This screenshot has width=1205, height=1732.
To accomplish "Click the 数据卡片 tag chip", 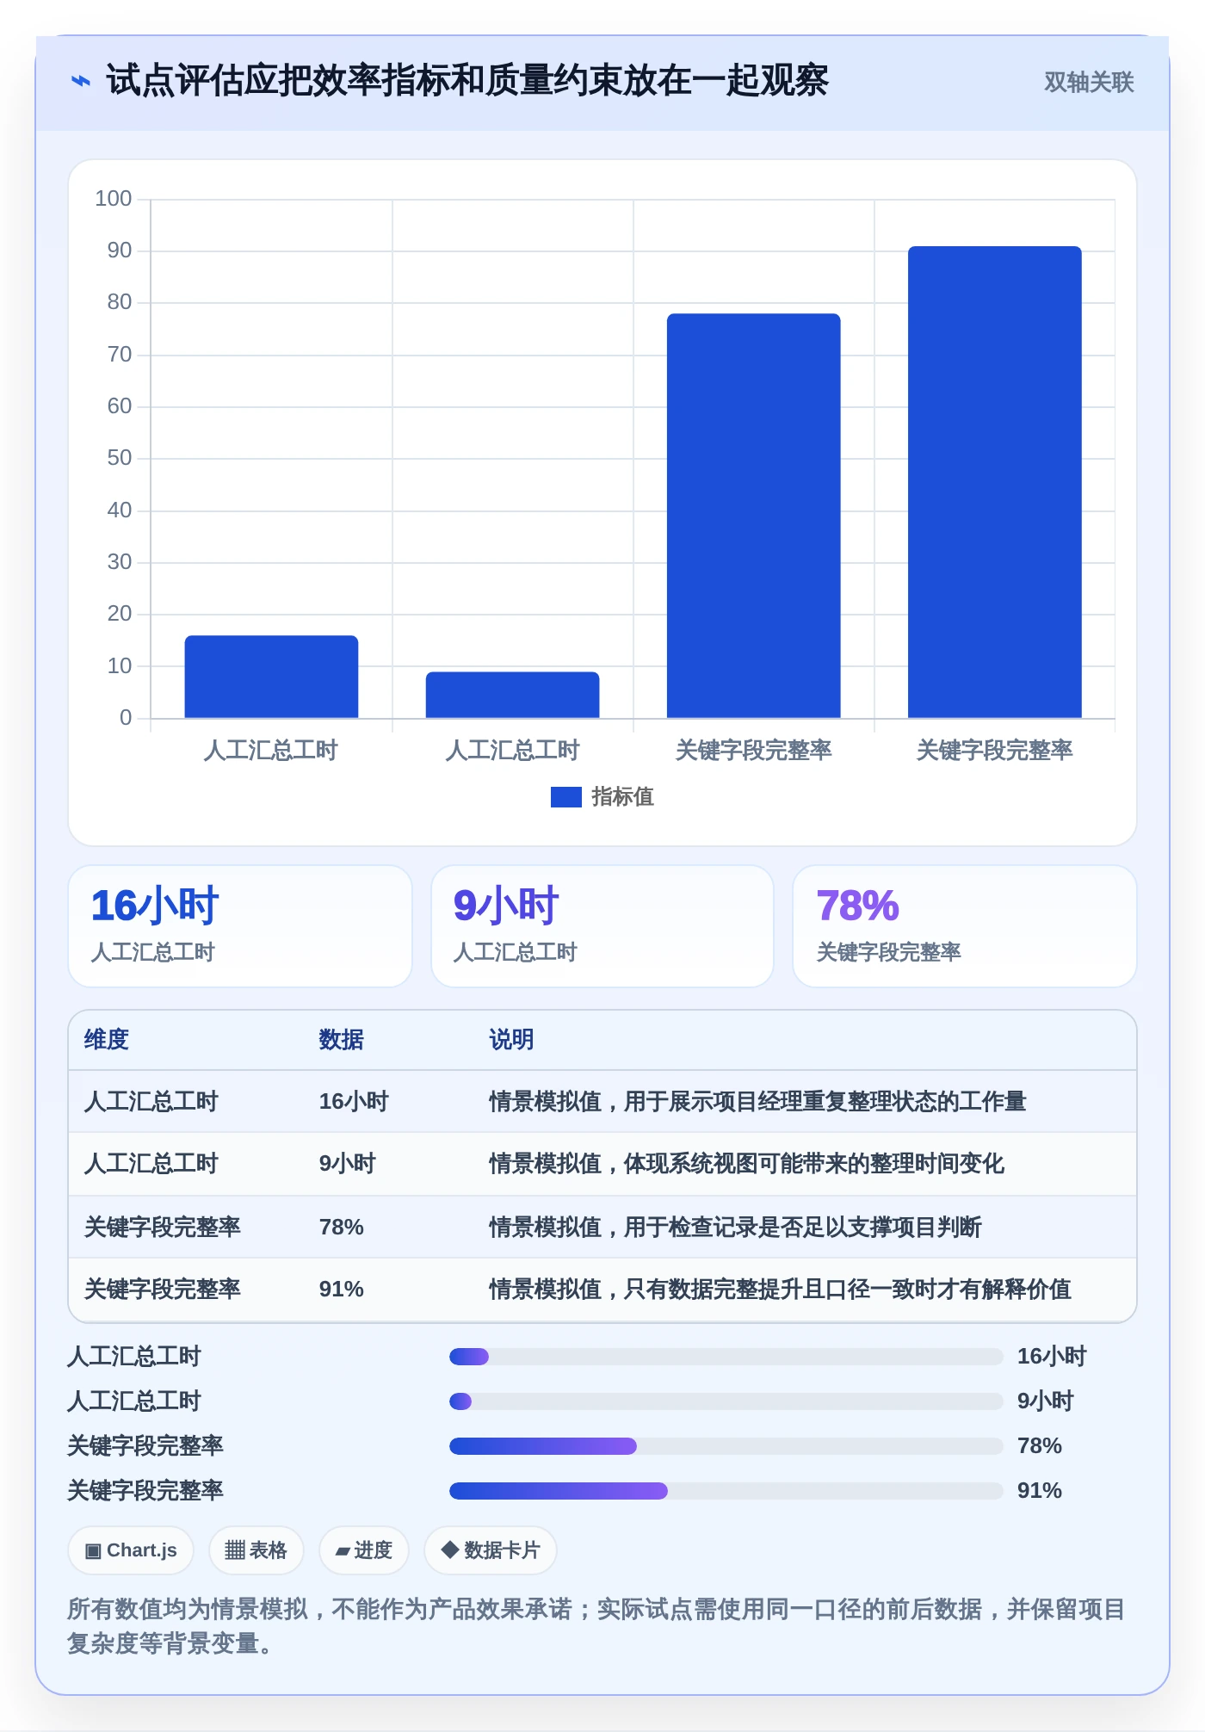I will 490,1550.
